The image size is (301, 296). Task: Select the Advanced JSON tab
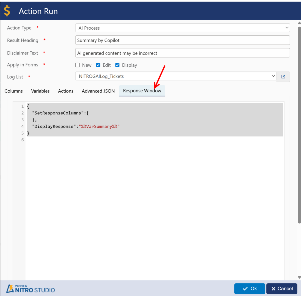(98, 91)
